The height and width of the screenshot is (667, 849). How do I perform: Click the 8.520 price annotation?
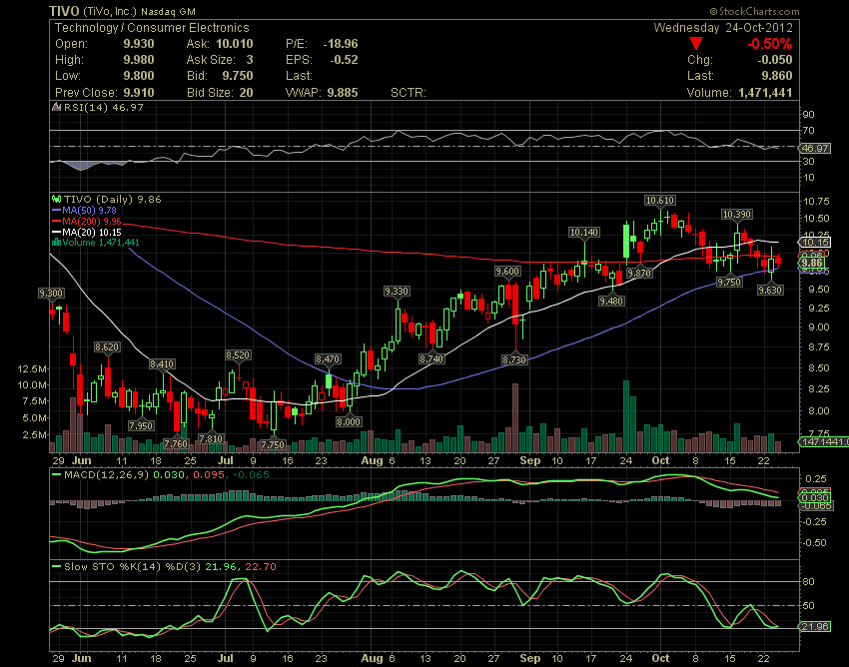pos(239,355)
